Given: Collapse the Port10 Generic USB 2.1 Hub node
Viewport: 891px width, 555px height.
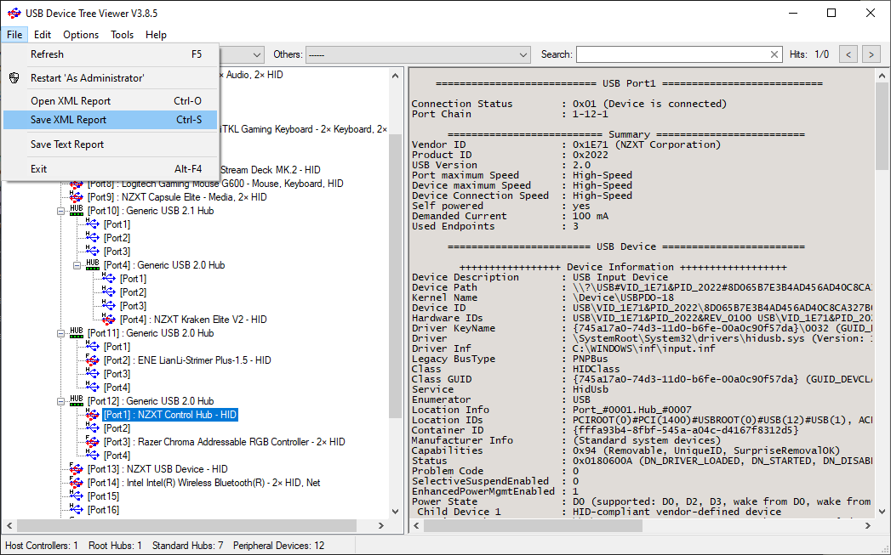Looking at the screenshot, I should [61, 211].
